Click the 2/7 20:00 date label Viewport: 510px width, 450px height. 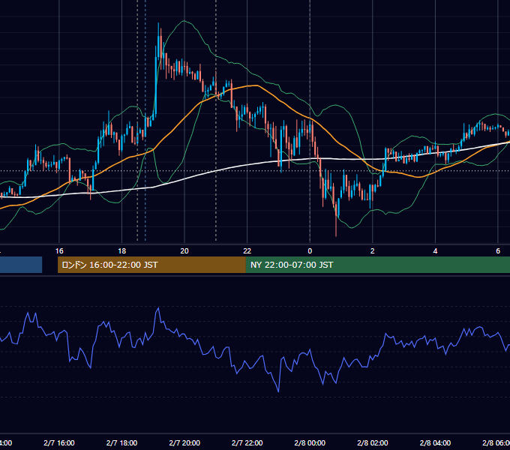pos(184,442)
